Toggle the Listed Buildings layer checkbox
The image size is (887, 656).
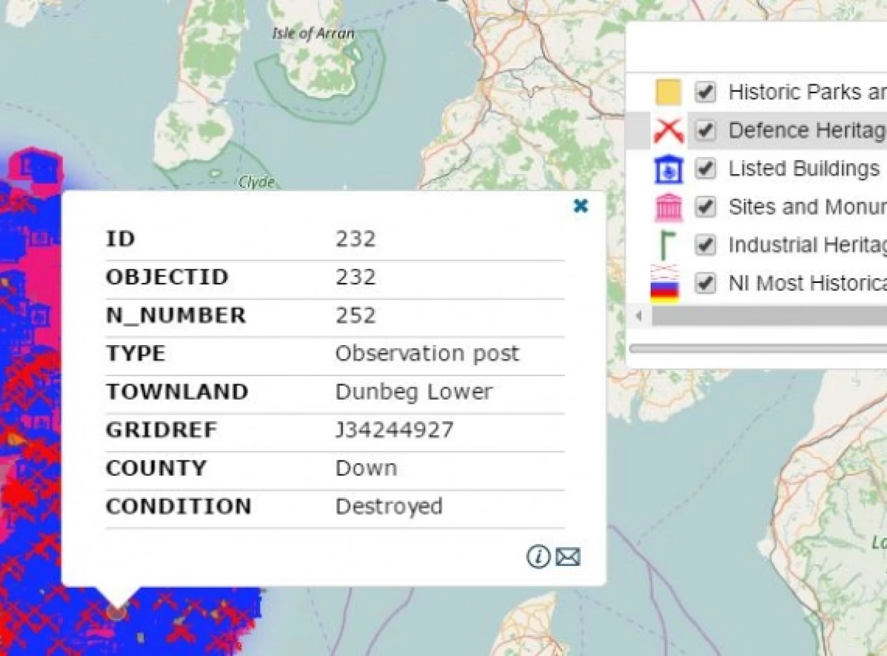705,169
